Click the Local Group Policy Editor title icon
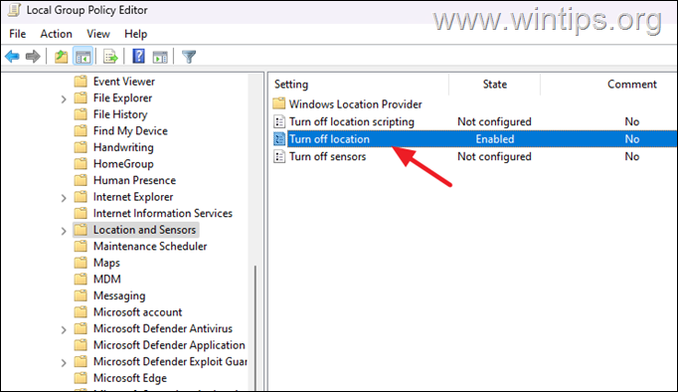This screenshot has height=392, width=678. tap(13, 10)
